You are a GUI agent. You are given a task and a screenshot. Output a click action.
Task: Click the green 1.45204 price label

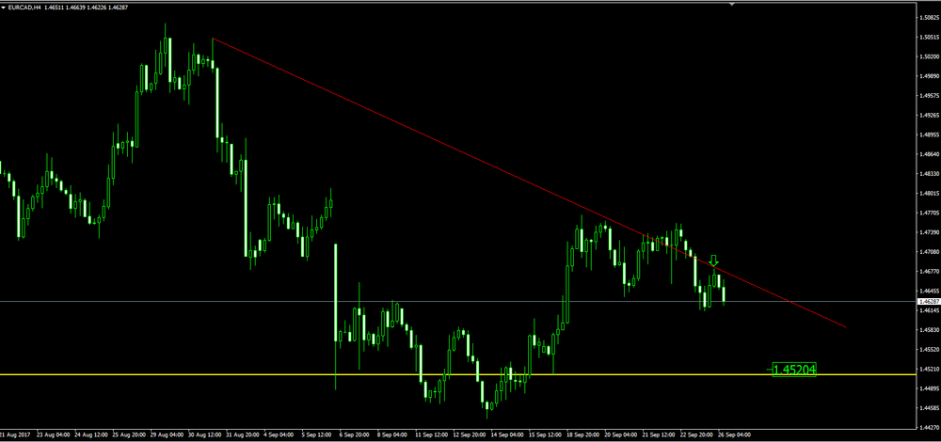794,370
